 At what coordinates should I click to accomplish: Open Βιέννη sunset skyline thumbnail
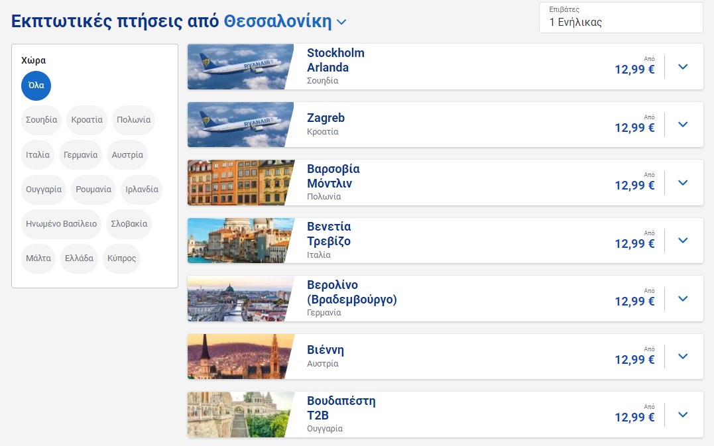click(x=241, y=357)
